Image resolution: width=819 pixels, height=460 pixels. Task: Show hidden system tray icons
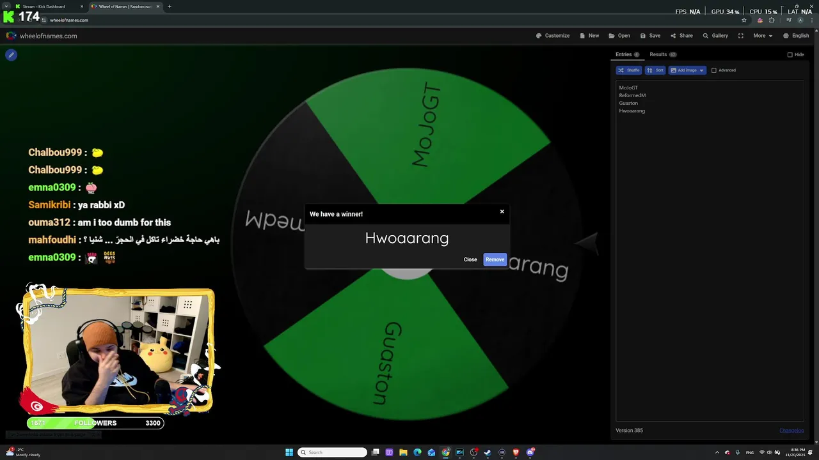[x=717, y=452]
